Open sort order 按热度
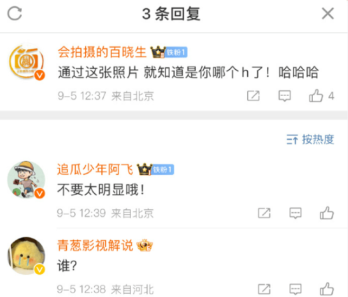 point(310,140)
